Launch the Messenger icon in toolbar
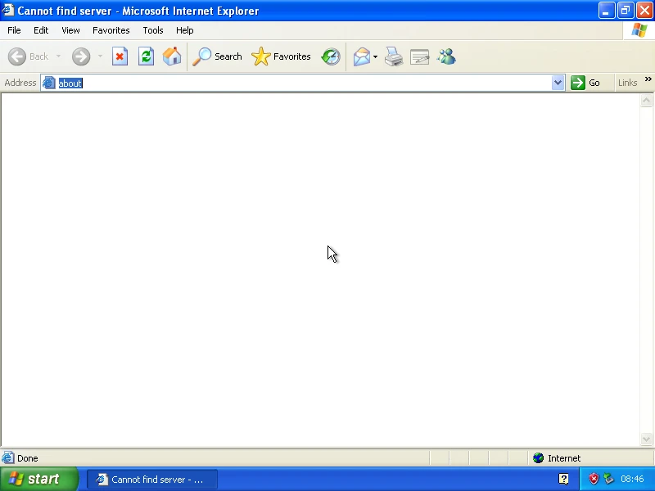The height and width of the screenshot is (491, 655). click(446, 56)
